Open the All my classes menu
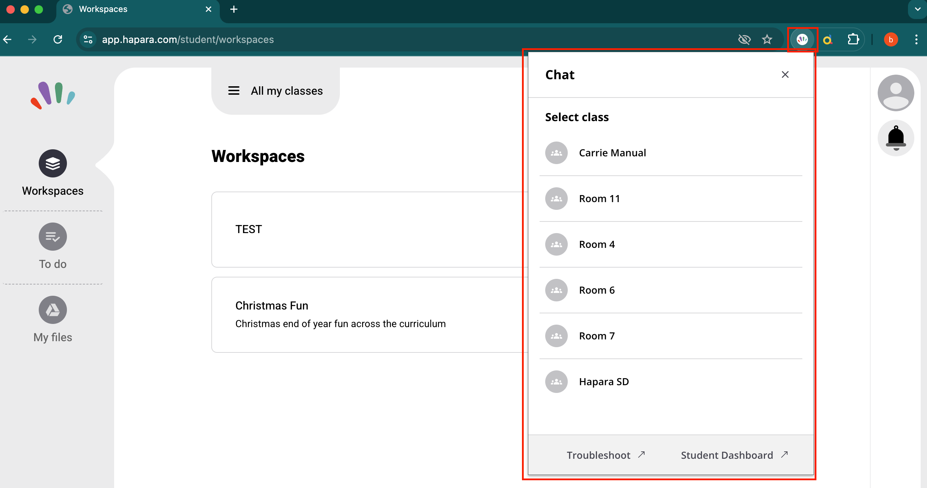Screen dimensions: 927x488 coord(275,90)
